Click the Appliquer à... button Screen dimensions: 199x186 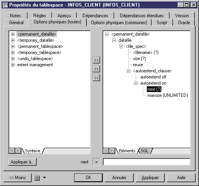pyautogui.click(x=23, y=162)
